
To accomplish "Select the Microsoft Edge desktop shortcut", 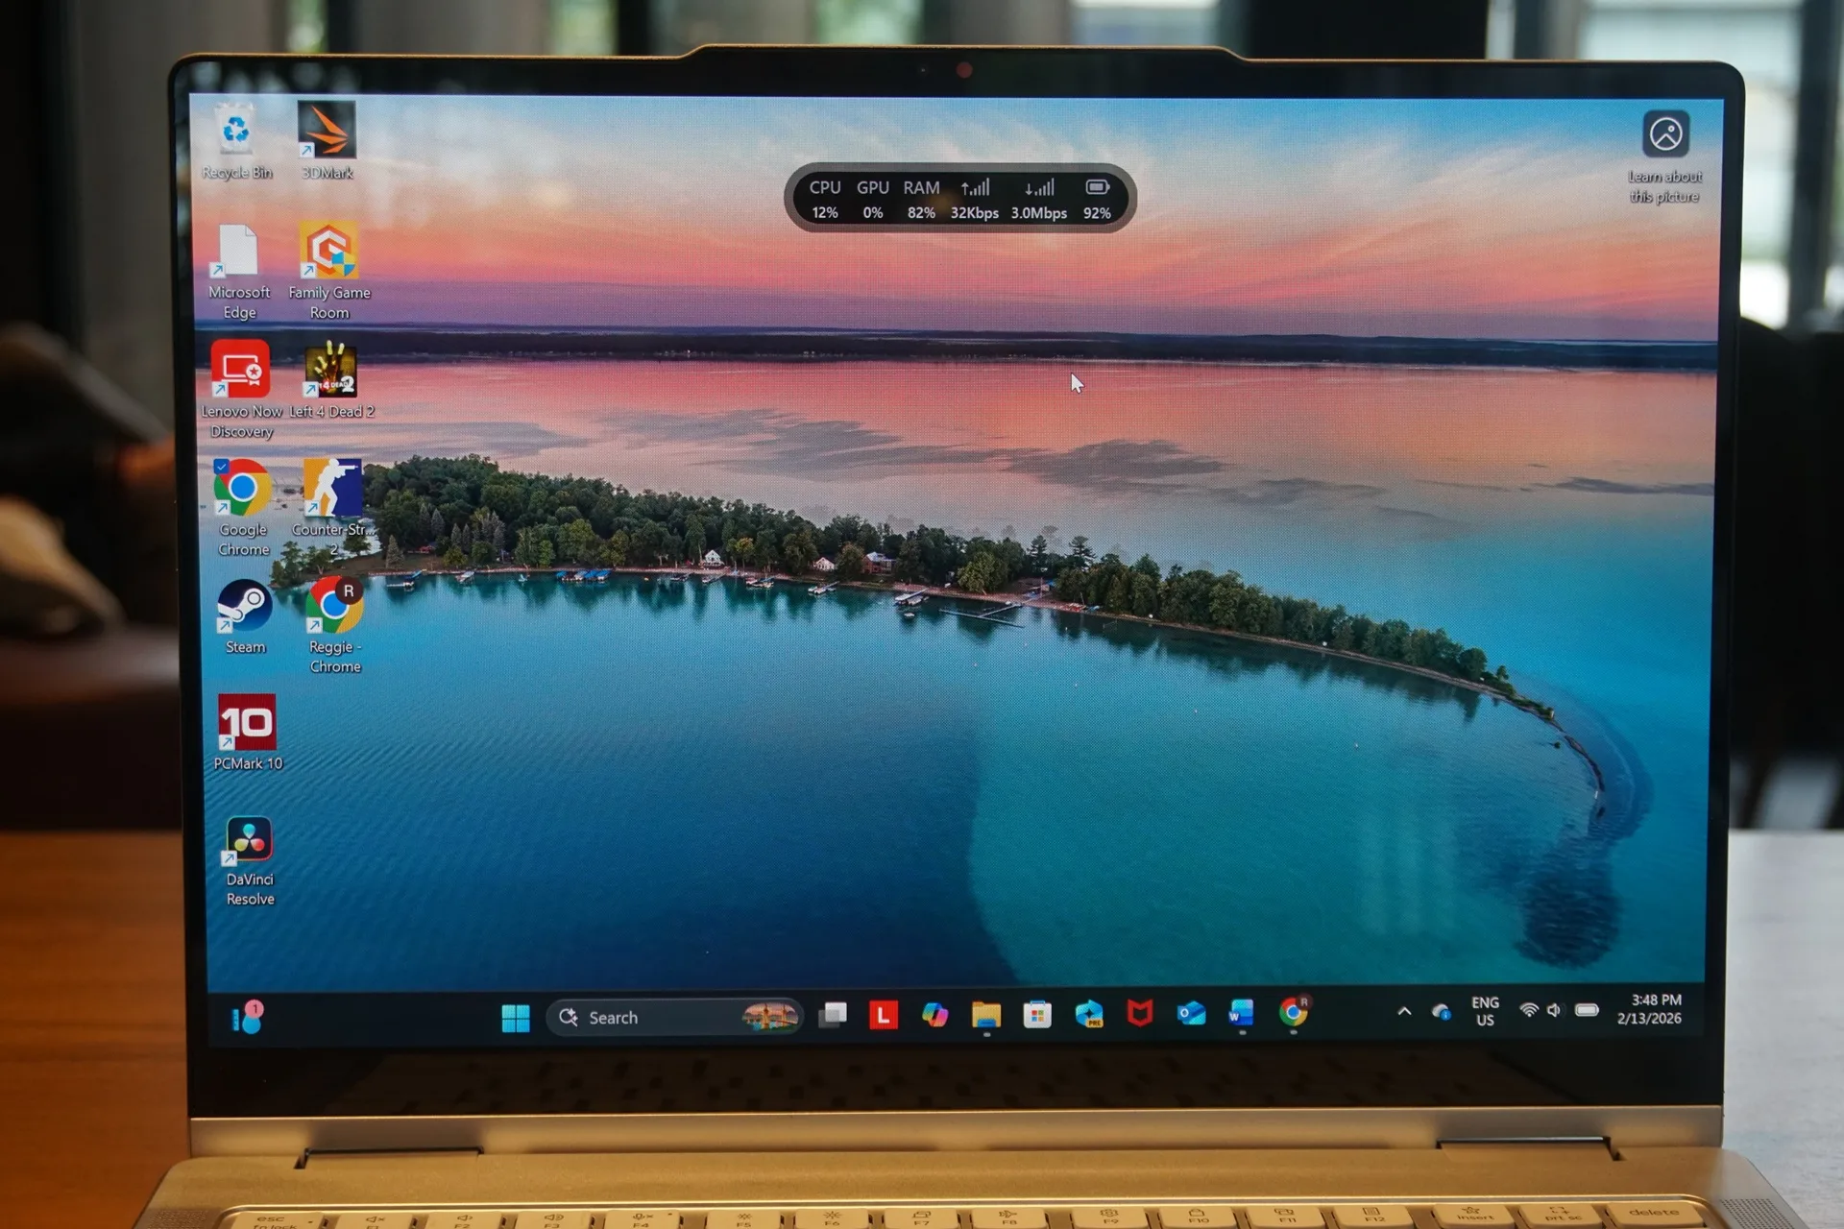I will [239, 272].
